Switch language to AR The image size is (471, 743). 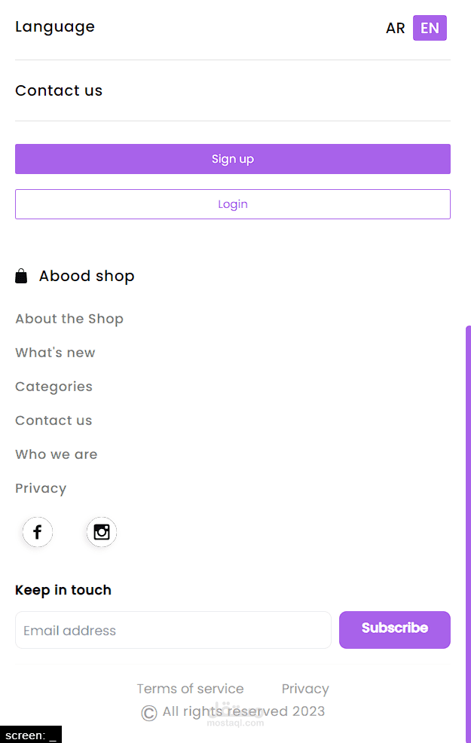click(395, 28)
